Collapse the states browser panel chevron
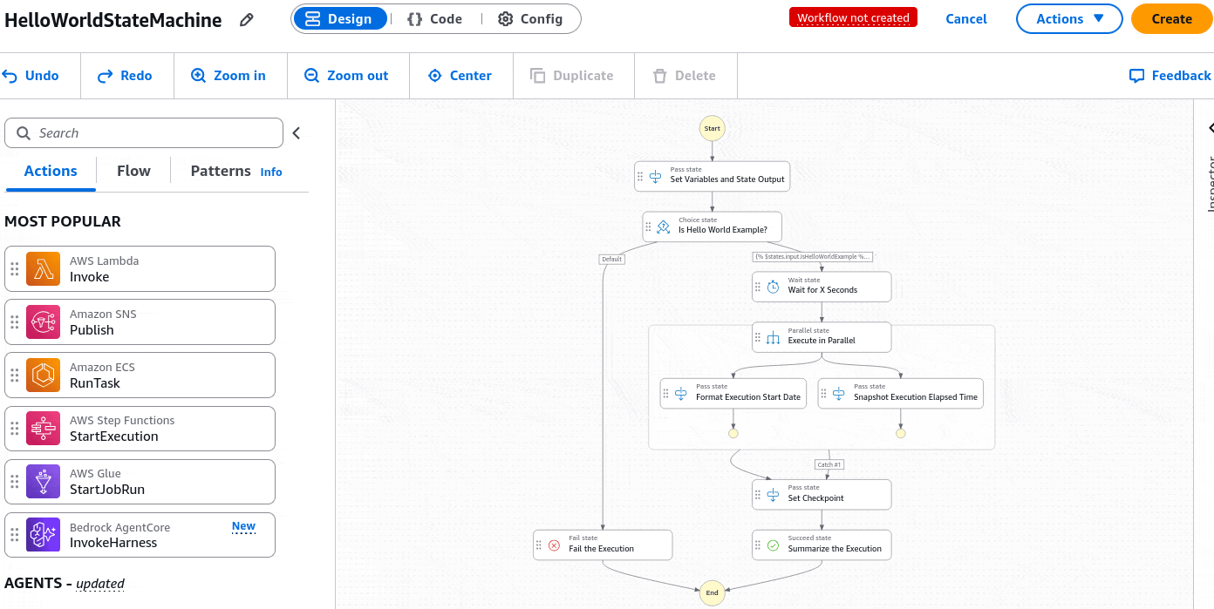The width and height of the screenshot is (1214, 609). 296,133
